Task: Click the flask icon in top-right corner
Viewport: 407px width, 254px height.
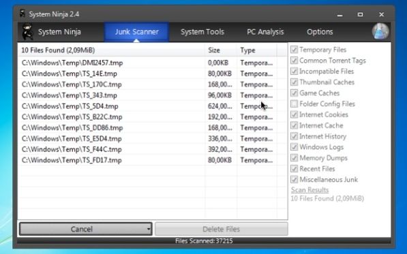Action: tap(380, 31)
